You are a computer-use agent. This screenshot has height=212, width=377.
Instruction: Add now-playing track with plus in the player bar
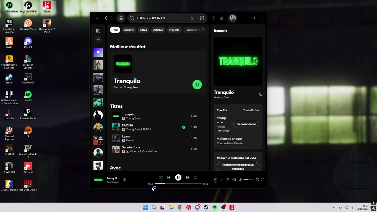tap(124, 180)
